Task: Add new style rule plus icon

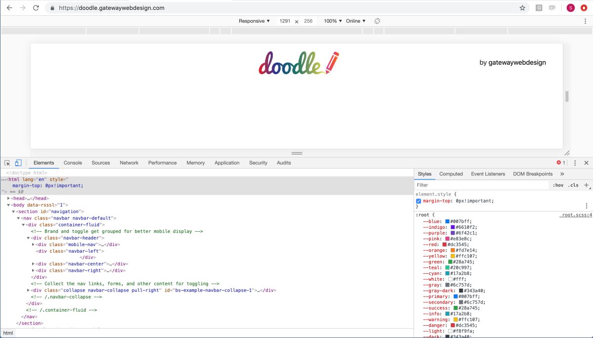Action: 587,185
